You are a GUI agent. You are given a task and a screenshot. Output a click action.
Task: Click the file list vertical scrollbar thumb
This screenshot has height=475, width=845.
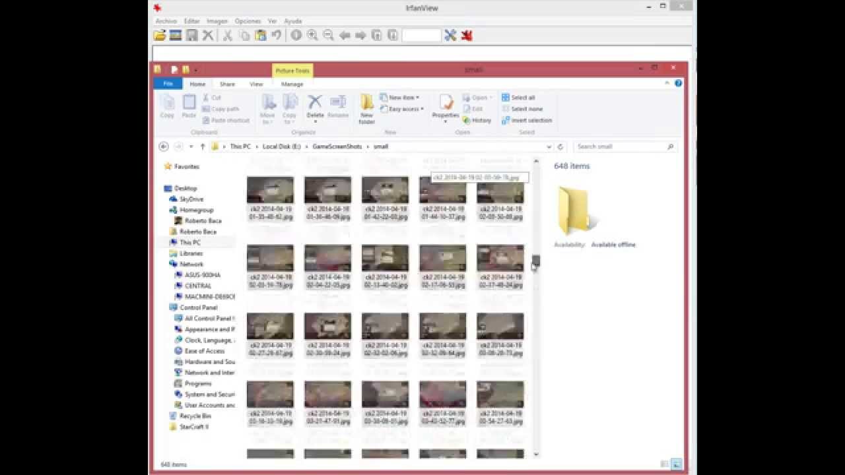536,261
